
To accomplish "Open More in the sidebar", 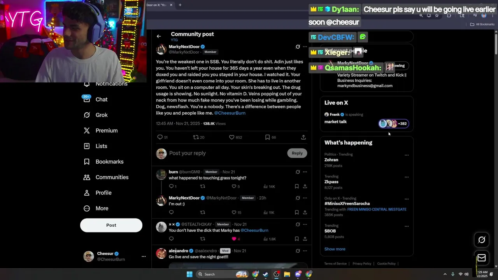I will (x=96, y=208).
